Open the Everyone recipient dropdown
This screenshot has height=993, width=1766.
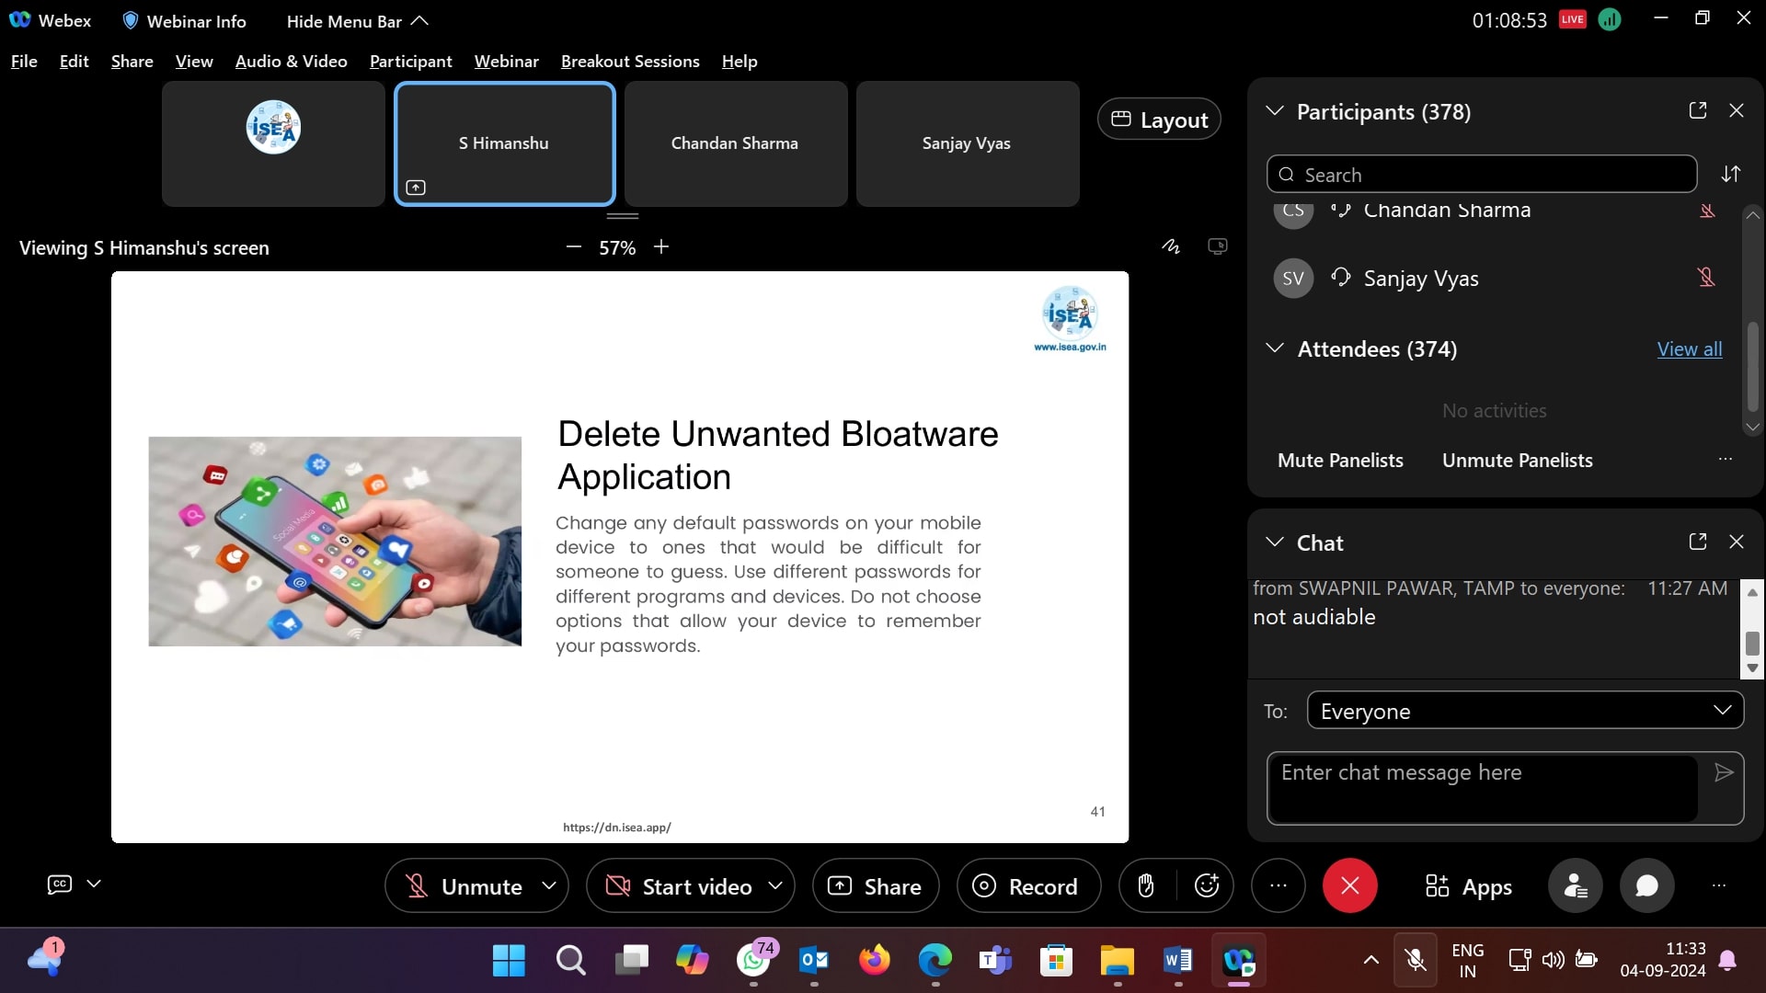(x=1524, y=711)
